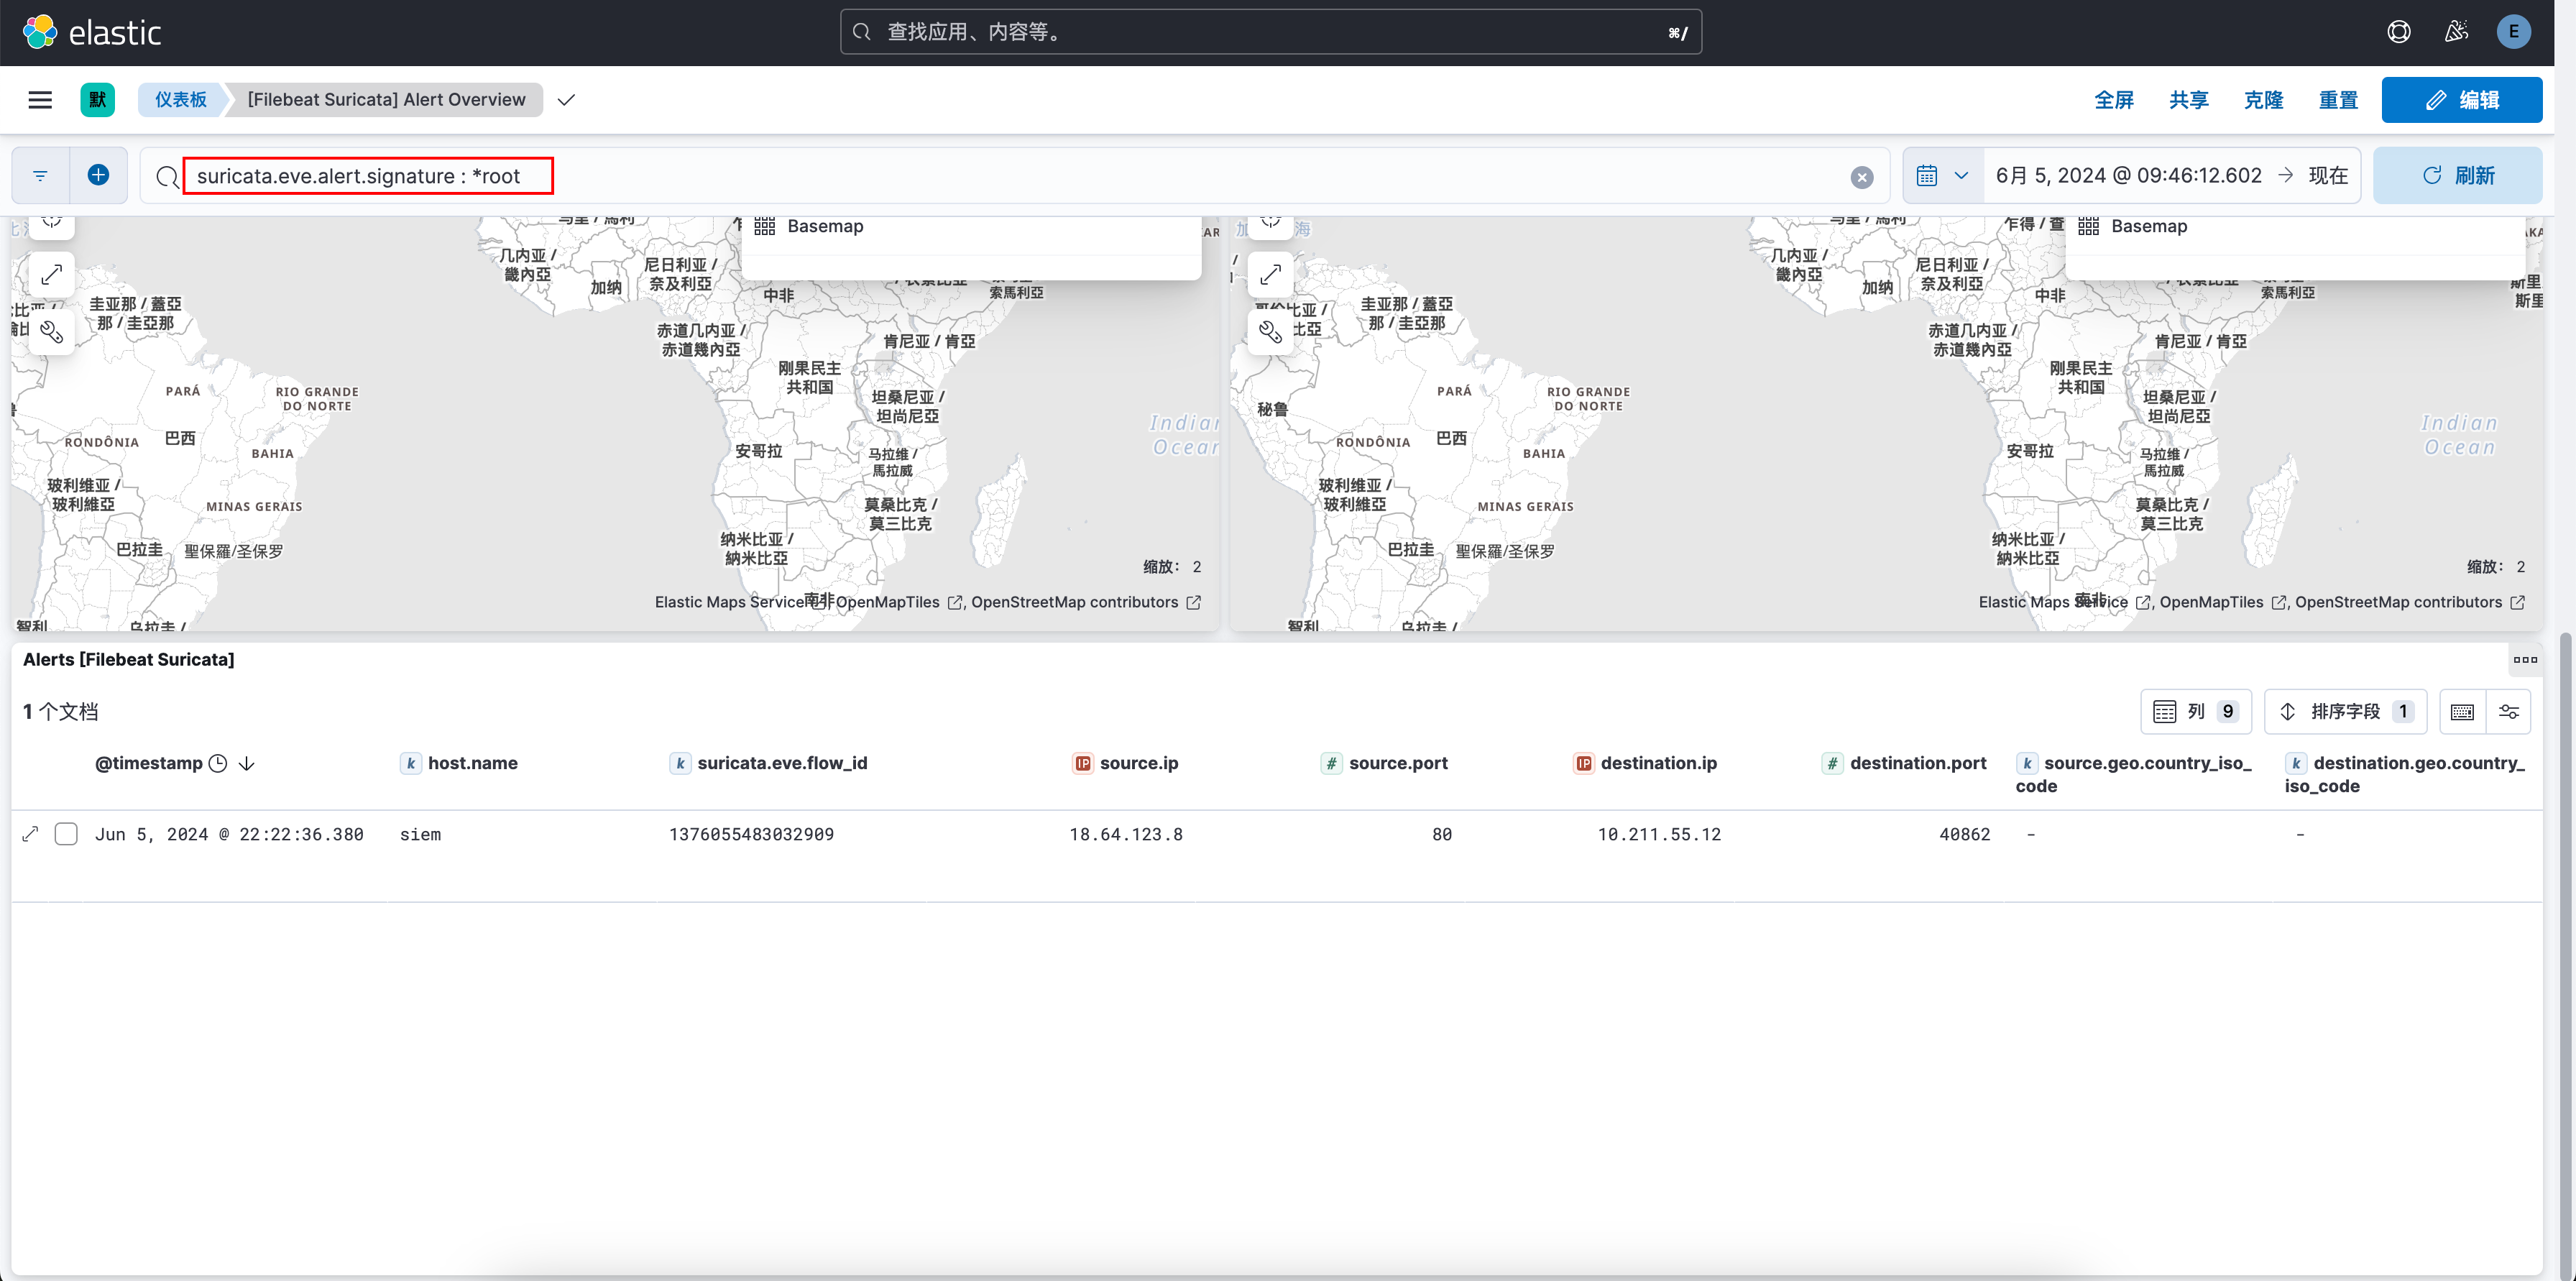Click the 编辑 edit button

click(2462, 99)
